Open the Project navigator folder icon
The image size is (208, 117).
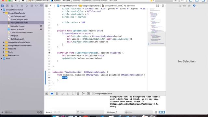pos(2,6)
